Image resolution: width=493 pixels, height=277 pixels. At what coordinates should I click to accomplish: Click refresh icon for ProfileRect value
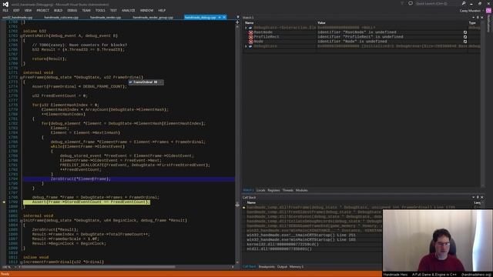tap(465, 37)
